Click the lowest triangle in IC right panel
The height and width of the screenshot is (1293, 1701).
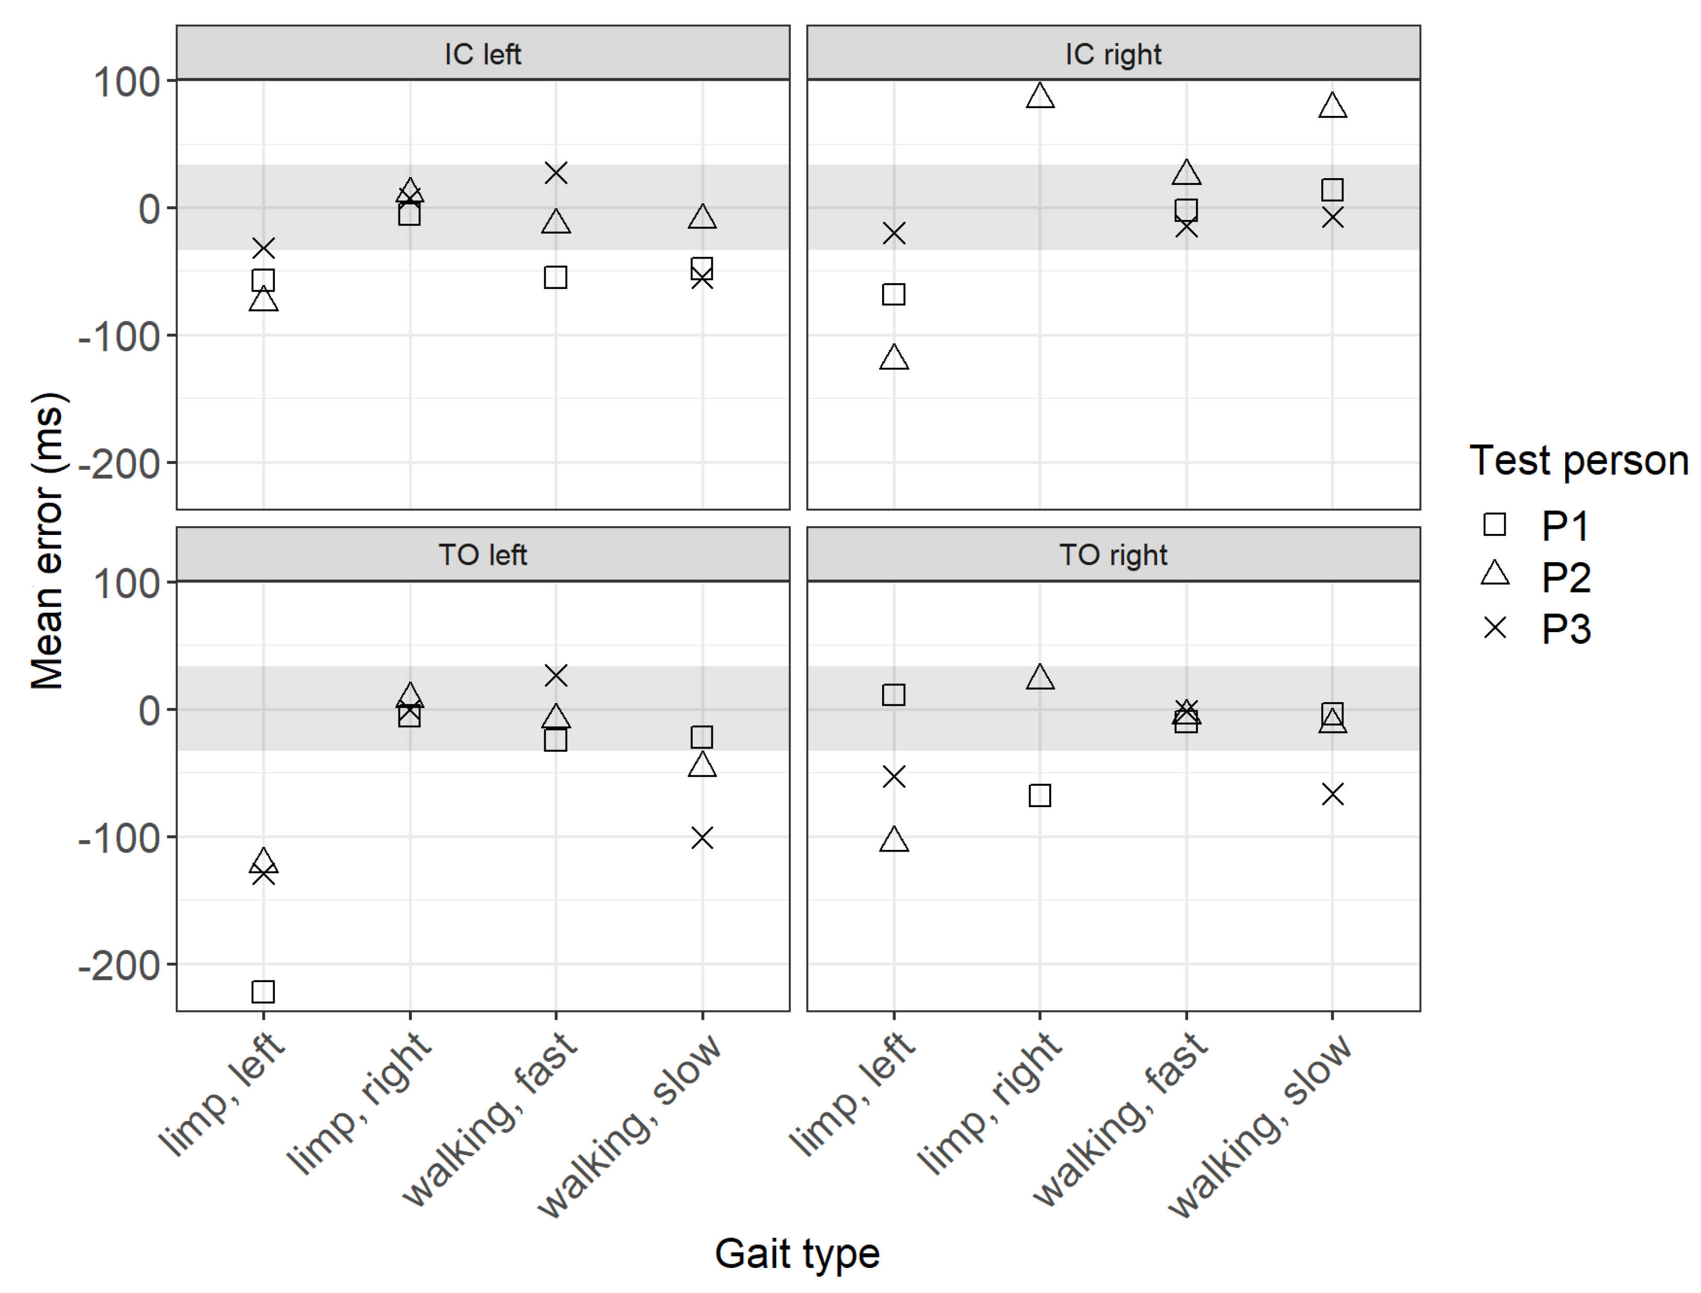(x=893, y=358)
